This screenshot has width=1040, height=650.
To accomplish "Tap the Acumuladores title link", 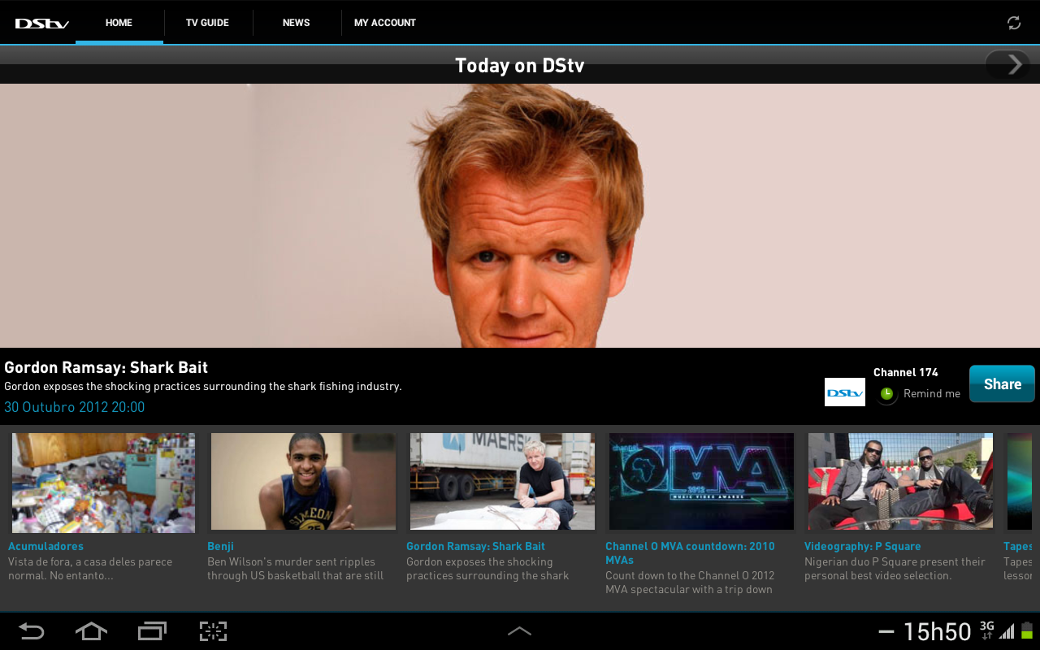I will pyautogui.click(x=45, y=546).
